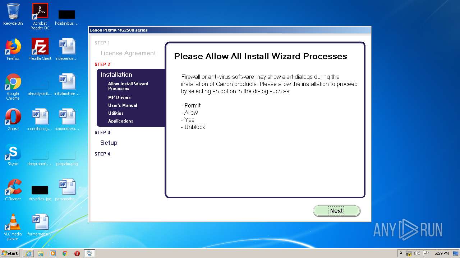Click the 'Setup' step label

(109, 143)
